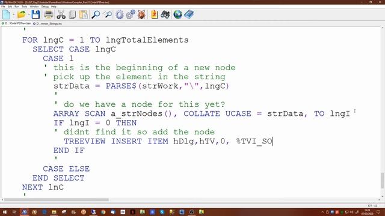The width and height of the screenshot is (385, 216).
Task: Click comment 'didnt find it so add the node'
Action: point(139,132)
